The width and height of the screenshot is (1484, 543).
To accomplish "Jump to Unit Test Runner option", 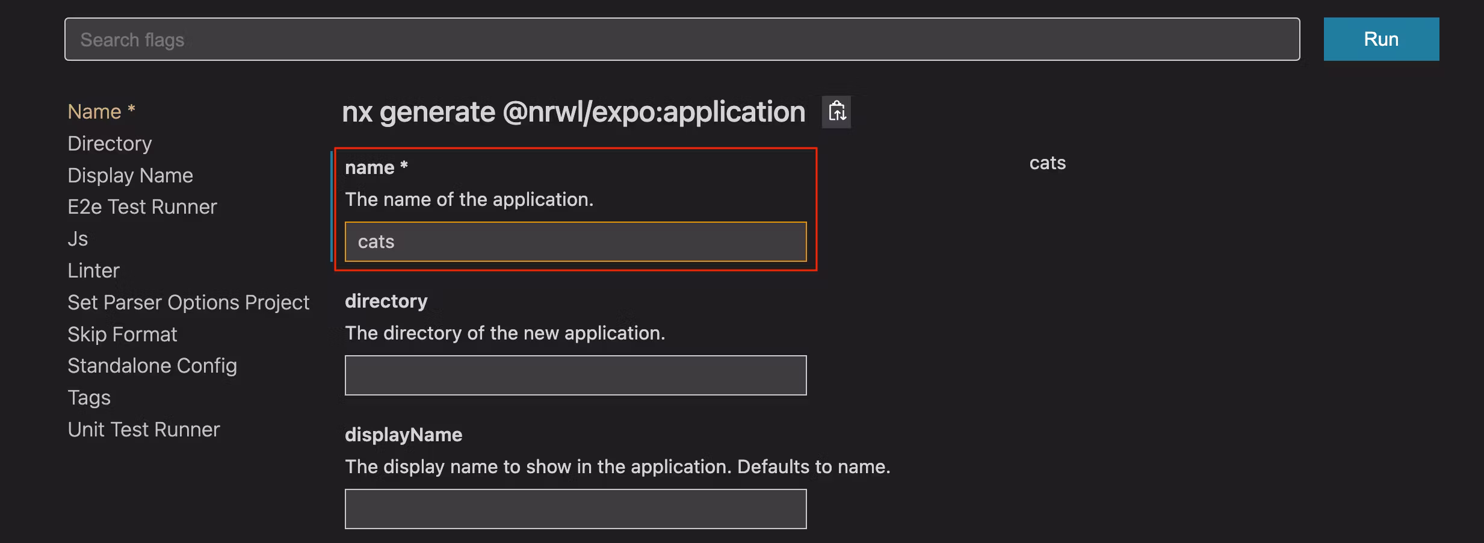I will click(x=144, y=430).
